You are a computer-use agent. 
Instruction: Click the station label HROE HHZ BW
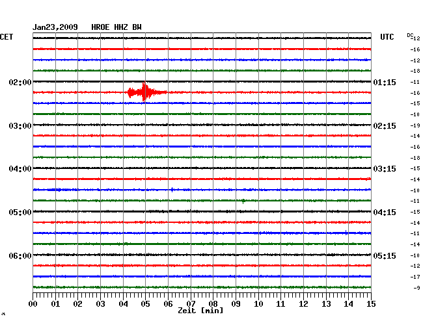[x=116, y=27]
